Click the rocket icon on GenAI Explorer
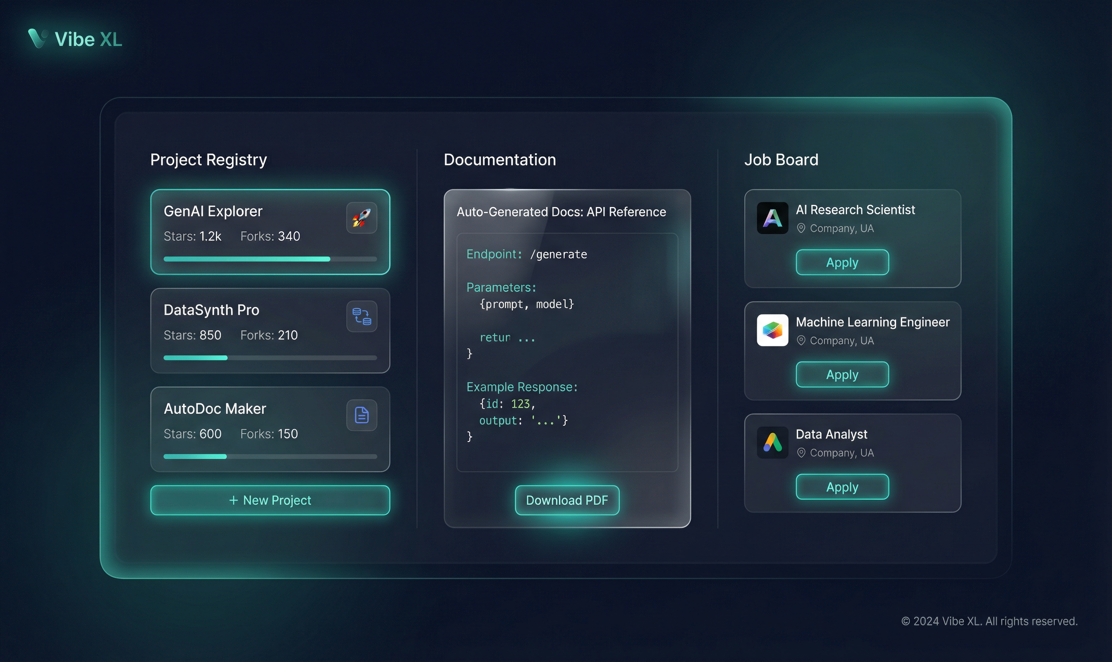The height and width of the screenshot is (662, 1112). click(361, 218)
